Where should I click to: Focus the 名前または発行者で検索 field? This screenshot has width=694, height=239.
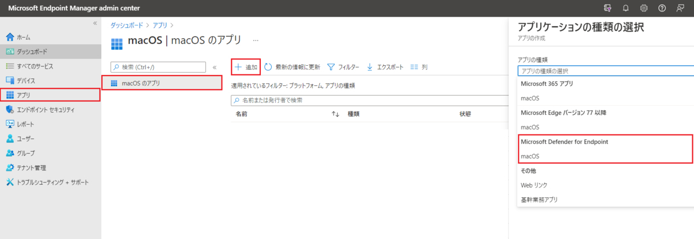coord(369,100)
